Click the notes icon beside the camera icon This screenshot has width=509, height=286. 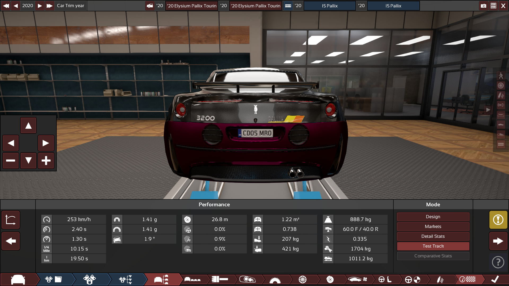493,6
